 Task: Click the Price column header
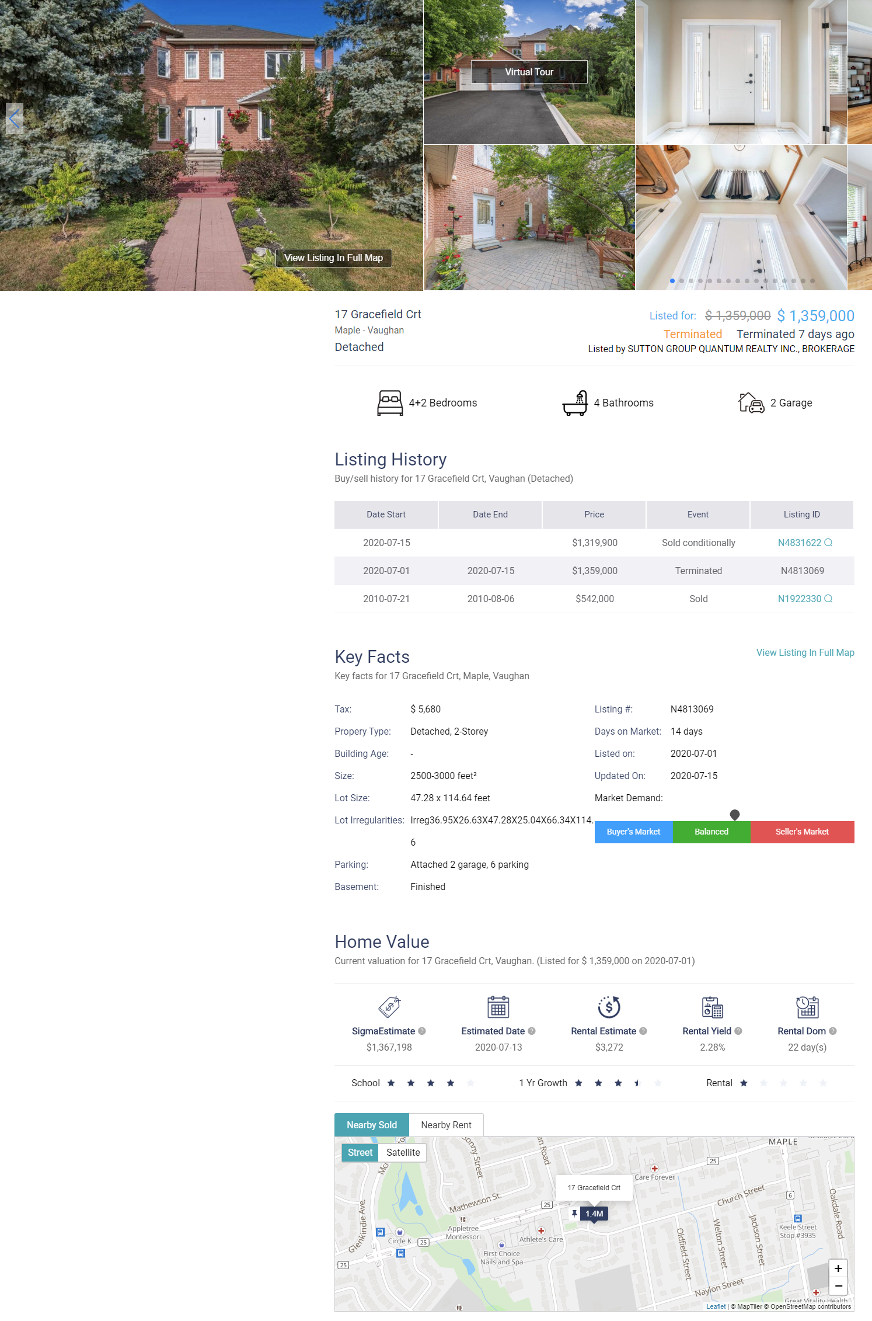pos(594,515)
